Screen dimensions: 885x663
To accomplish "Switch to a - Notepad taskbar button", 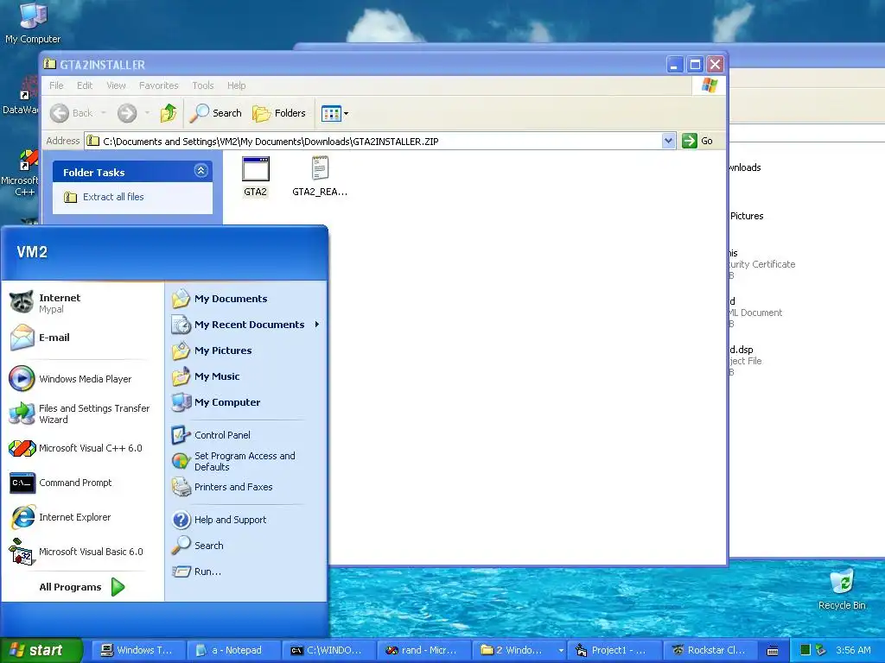I will point(232,650).
